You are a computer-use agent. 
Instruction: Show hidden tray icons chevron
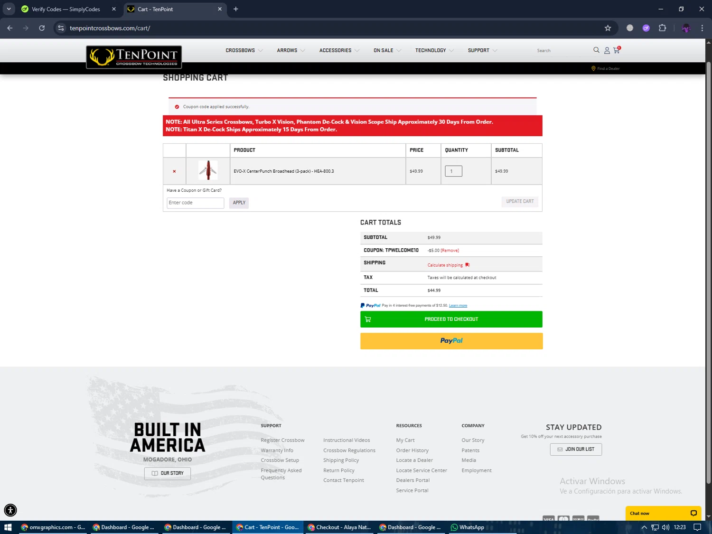[644, 527]
